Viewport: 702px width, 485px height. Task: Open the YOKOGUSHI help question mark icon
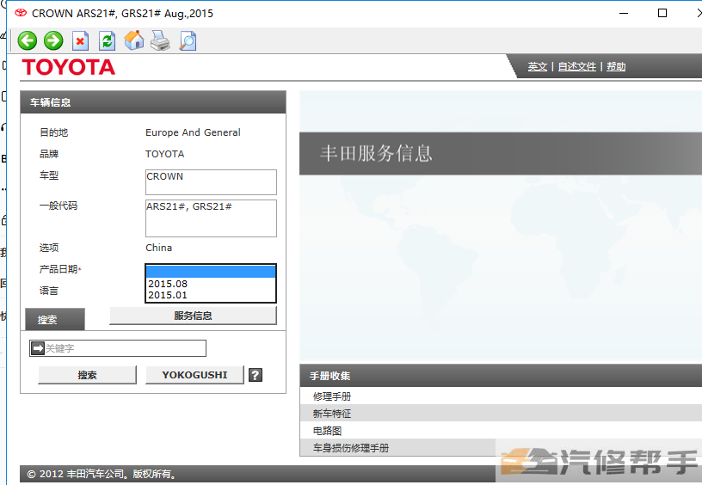[256, 375]
